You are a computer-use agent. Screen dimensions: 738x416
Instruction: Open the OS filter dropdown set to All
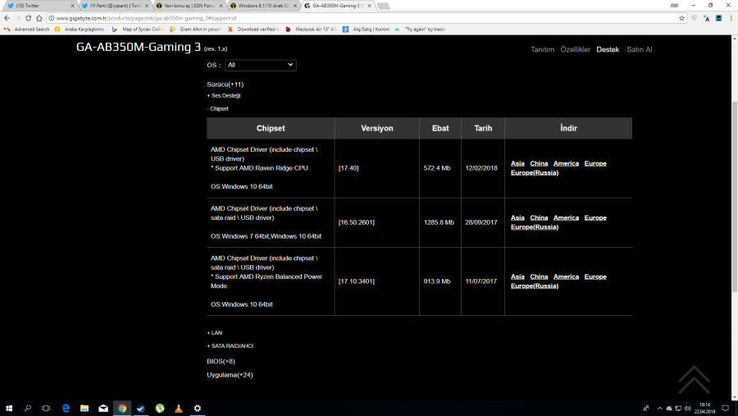[x=260, y=65]
